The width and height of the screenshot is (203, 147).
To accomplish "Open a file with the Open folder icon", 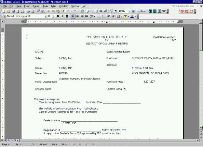I will (9, 11).
